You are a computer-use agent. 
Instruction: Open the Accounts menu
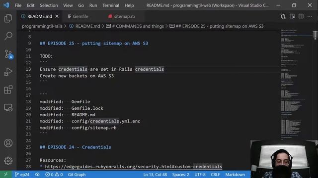[8, 143]
